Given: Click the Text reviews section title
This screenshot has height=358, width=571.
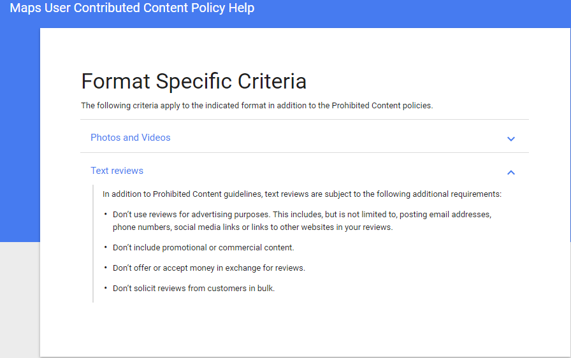Looking at the screenshot, I should 117,171.
